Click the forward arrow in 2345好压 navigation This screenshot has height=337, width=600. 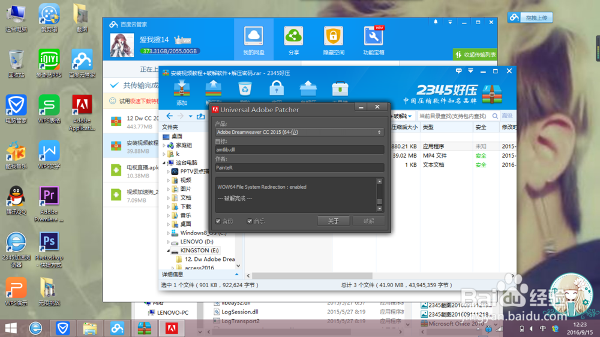point(180,116)
